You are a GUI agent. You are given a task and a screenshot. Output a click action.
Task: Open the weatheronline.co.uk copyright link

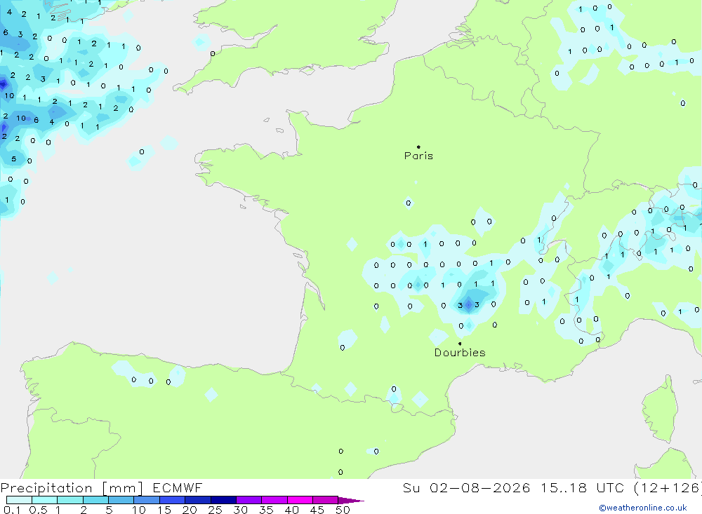click(643, 508)
